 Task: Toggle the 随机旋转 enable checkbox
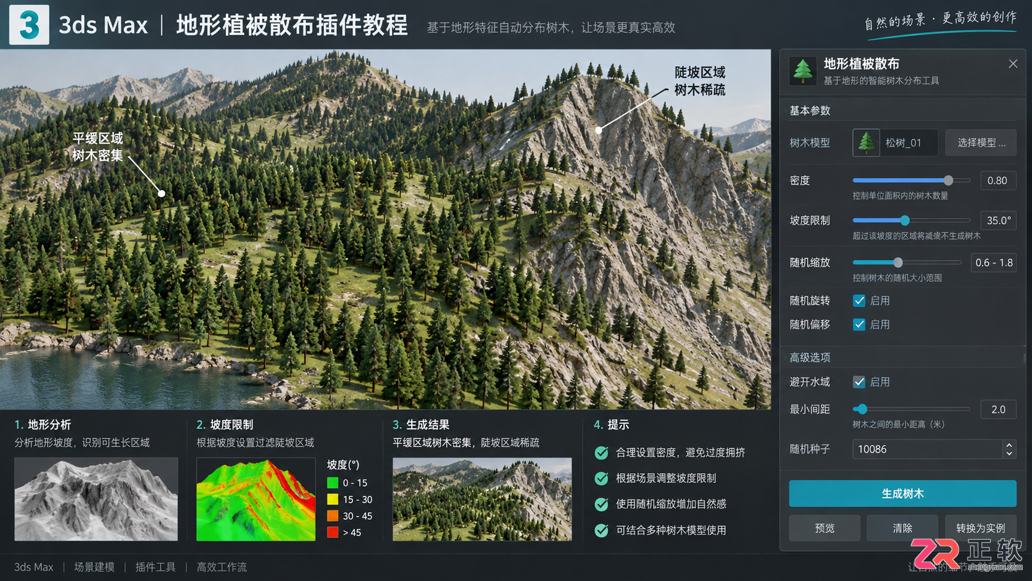click(x=859, y=301)
